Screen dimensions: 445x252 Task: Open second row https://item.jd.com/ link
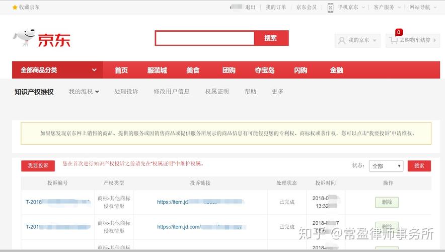[201, 227]
